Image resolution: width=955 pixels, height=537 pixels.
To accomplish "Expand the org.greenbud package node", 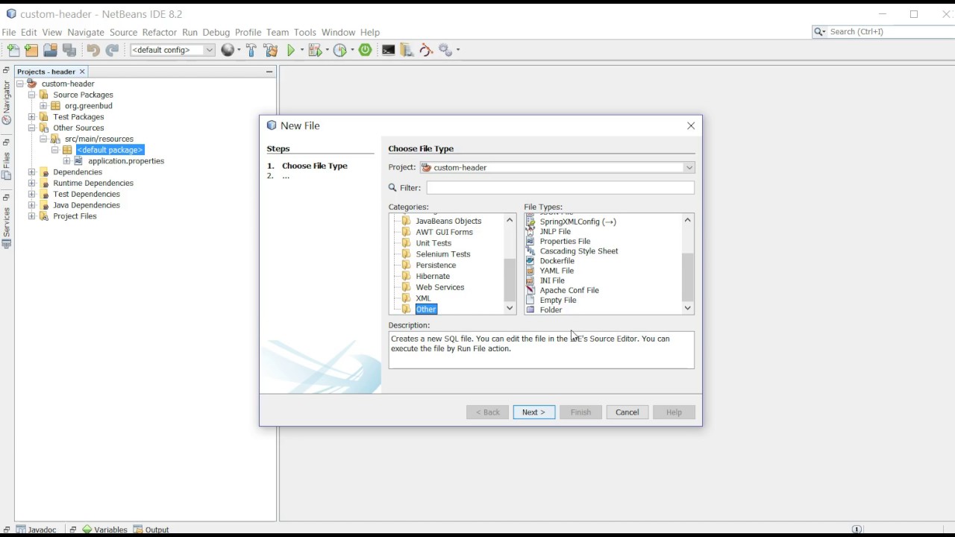I will 43,106.
